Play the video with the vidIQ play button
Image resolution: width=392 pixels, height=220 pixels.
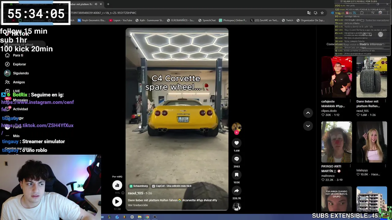(117, 201)
